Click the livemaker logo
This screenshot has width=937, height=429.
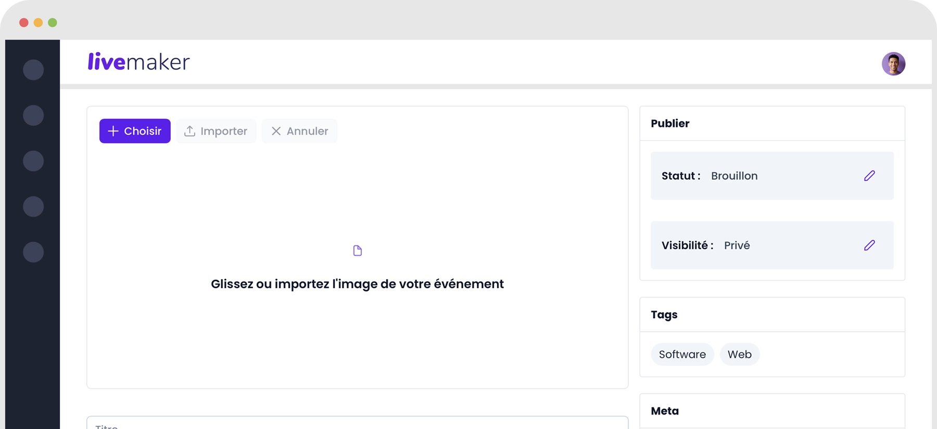coord(138,62)
